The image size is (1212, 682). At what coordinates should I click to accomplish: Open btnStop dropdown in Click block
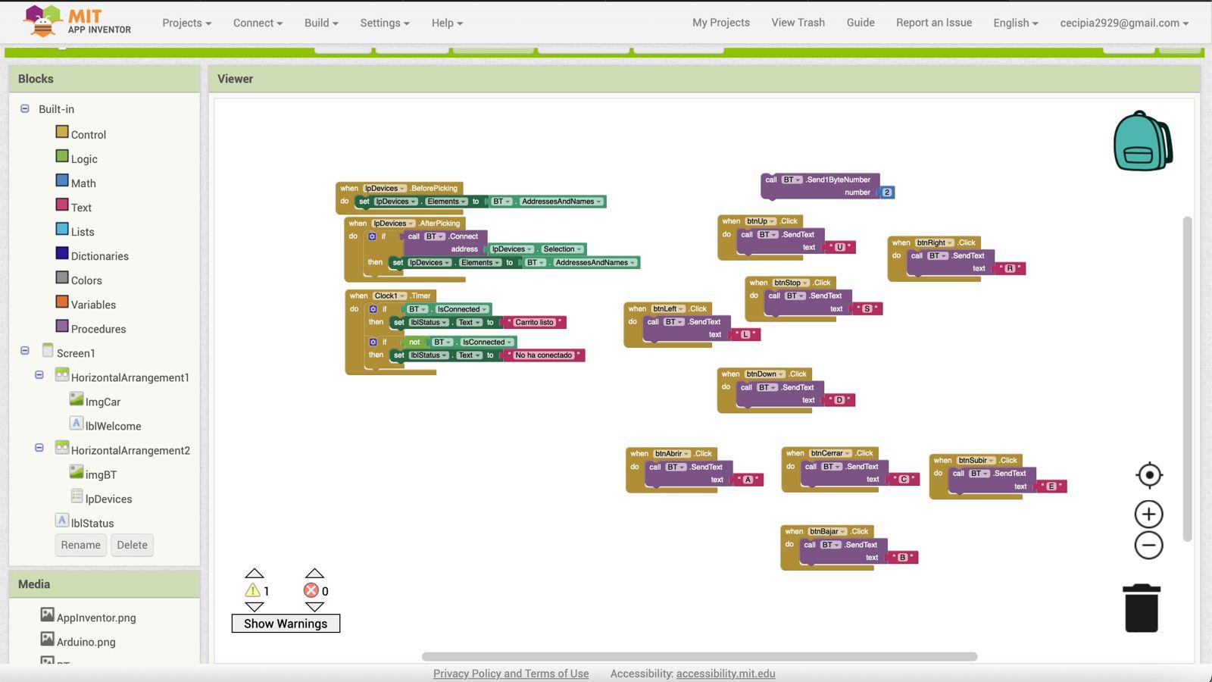click(791, 283)
